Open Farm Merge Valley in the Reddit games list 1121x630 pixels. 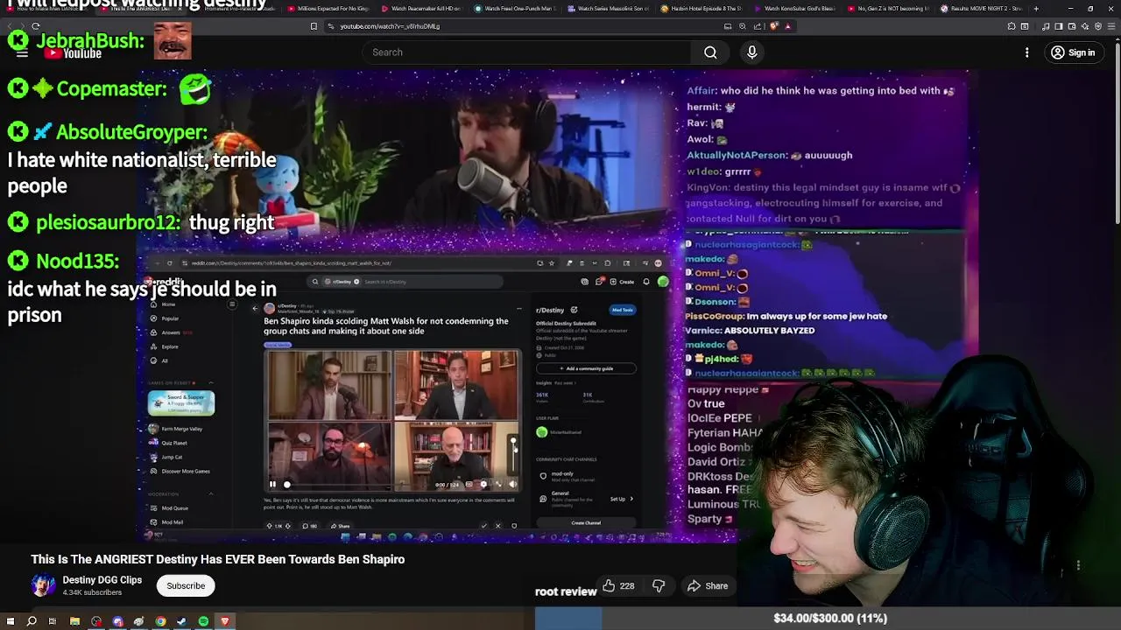point(174,429)
